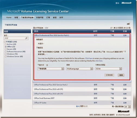
Task: Open the administration navigation tab
Action: click(55, 17)
